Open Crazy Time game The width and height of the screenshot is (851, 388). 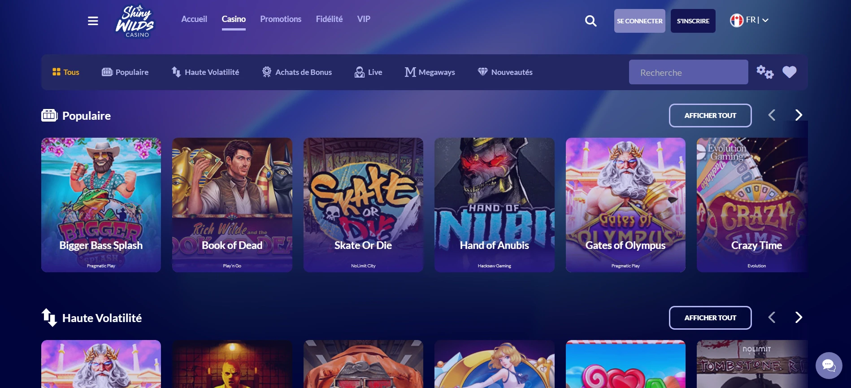pyautogui.click(x=752, y=205)
